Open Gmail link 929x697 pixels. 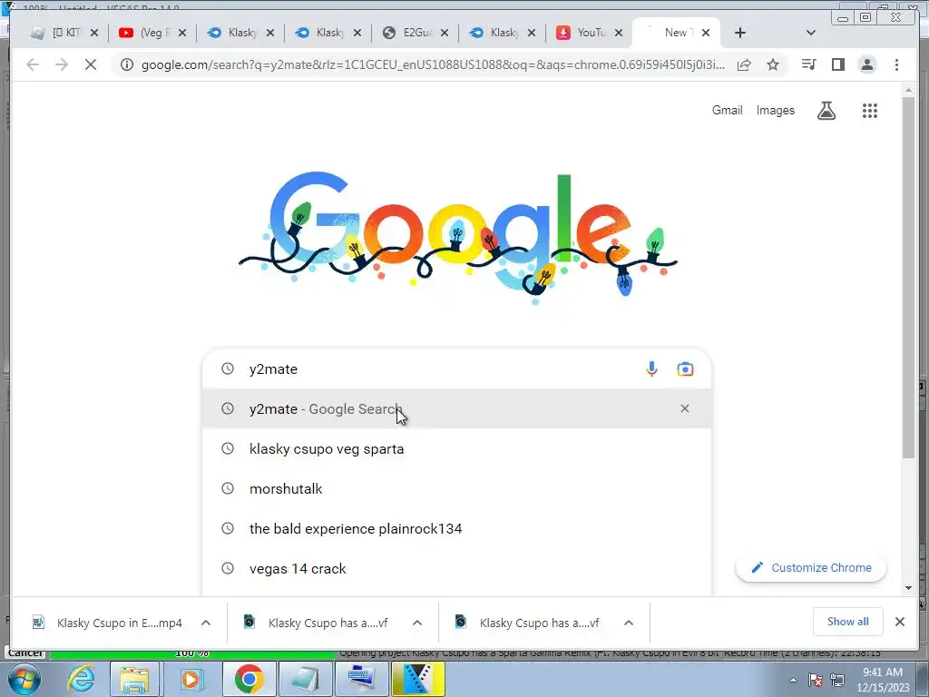coord(727,110)
